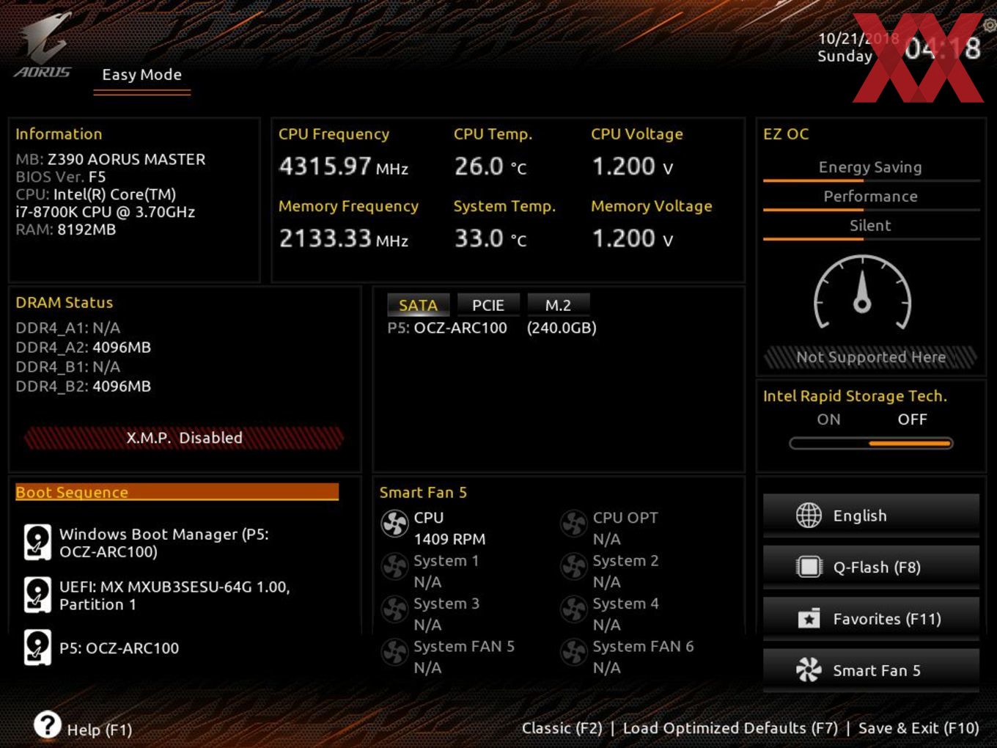Screen dimensions: 997x748
Task: Select Silent EZ OC mode
Action: tap(870, 226)
